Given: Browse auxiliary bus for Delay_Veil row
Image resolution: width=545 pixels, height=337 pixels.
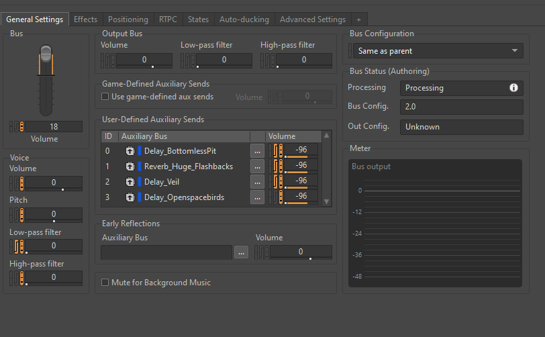Looking at the screenshot, I should click(257, 182).
